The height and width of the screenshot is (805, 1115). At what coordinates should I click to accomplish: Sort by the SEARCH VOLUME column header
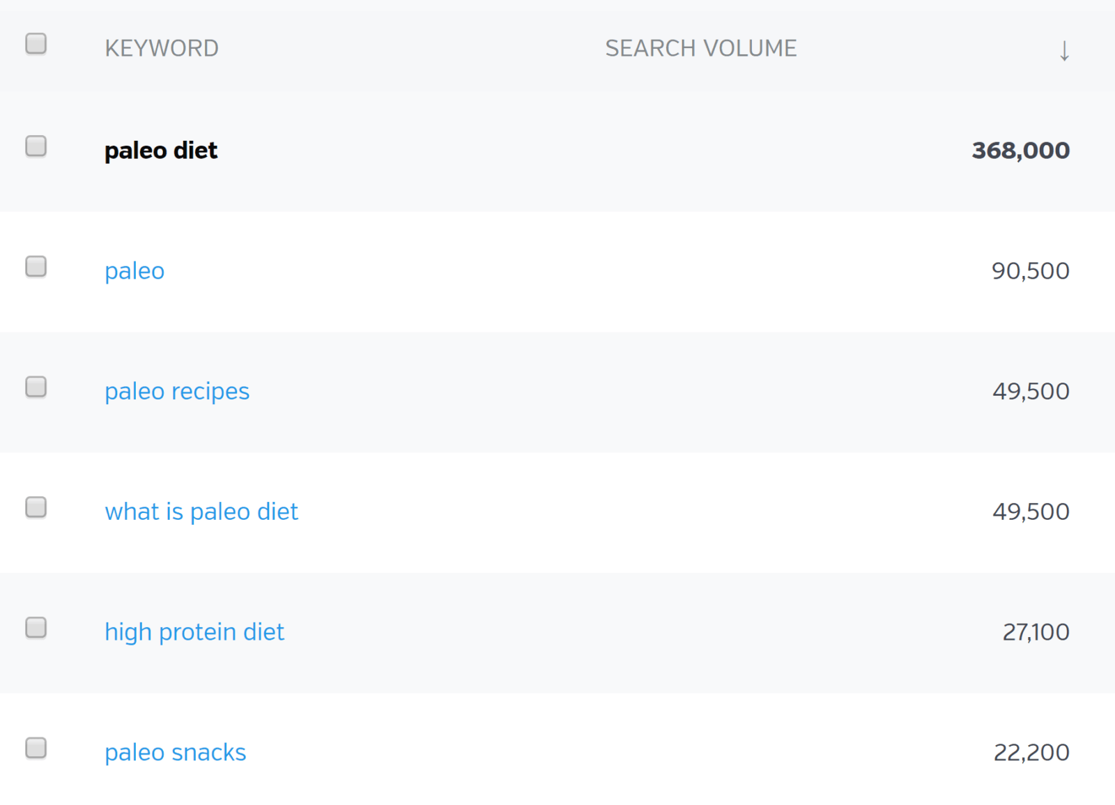pos(700,48)
